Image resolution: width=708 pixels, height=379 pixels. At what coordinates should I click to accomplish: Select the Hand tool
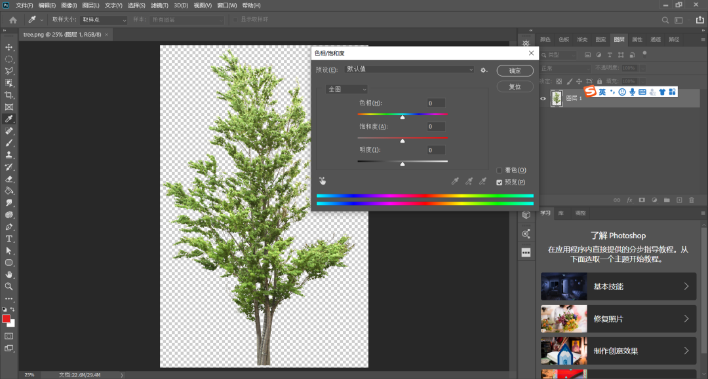click(x=9, y=274)
